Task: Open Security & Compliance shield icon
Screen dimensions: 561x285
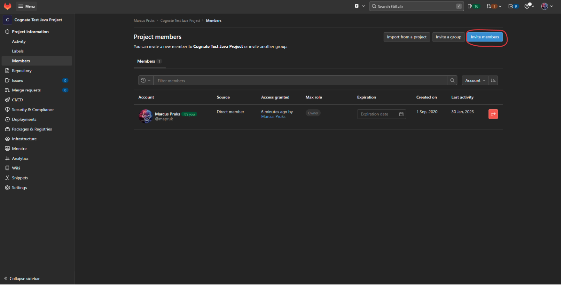Action: [7, 109]
